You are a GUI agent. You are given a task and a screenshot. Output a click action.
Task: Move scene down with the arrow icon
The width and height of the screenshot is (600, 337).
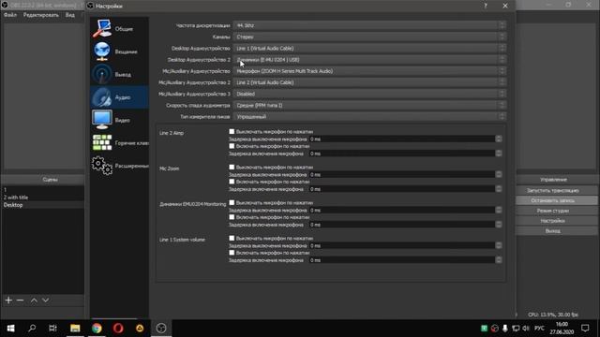pyautogui.click(x=46, y=300)
